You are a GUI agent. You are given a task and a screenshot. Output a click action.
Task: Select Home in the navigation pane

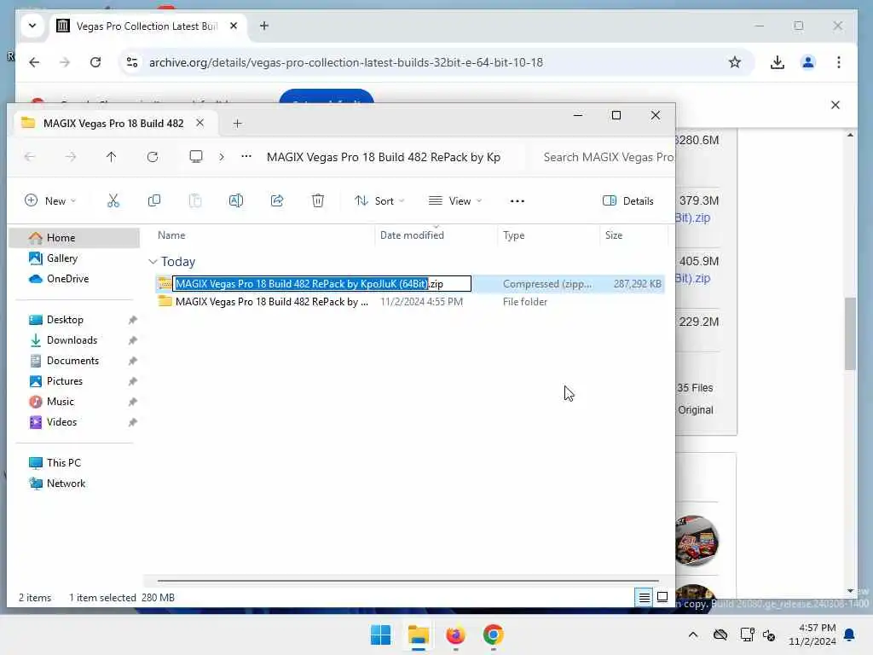(75, 238)
